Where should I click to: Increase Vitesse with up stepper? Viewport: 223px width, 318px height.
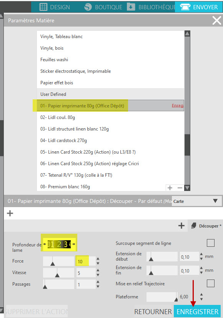98,271
